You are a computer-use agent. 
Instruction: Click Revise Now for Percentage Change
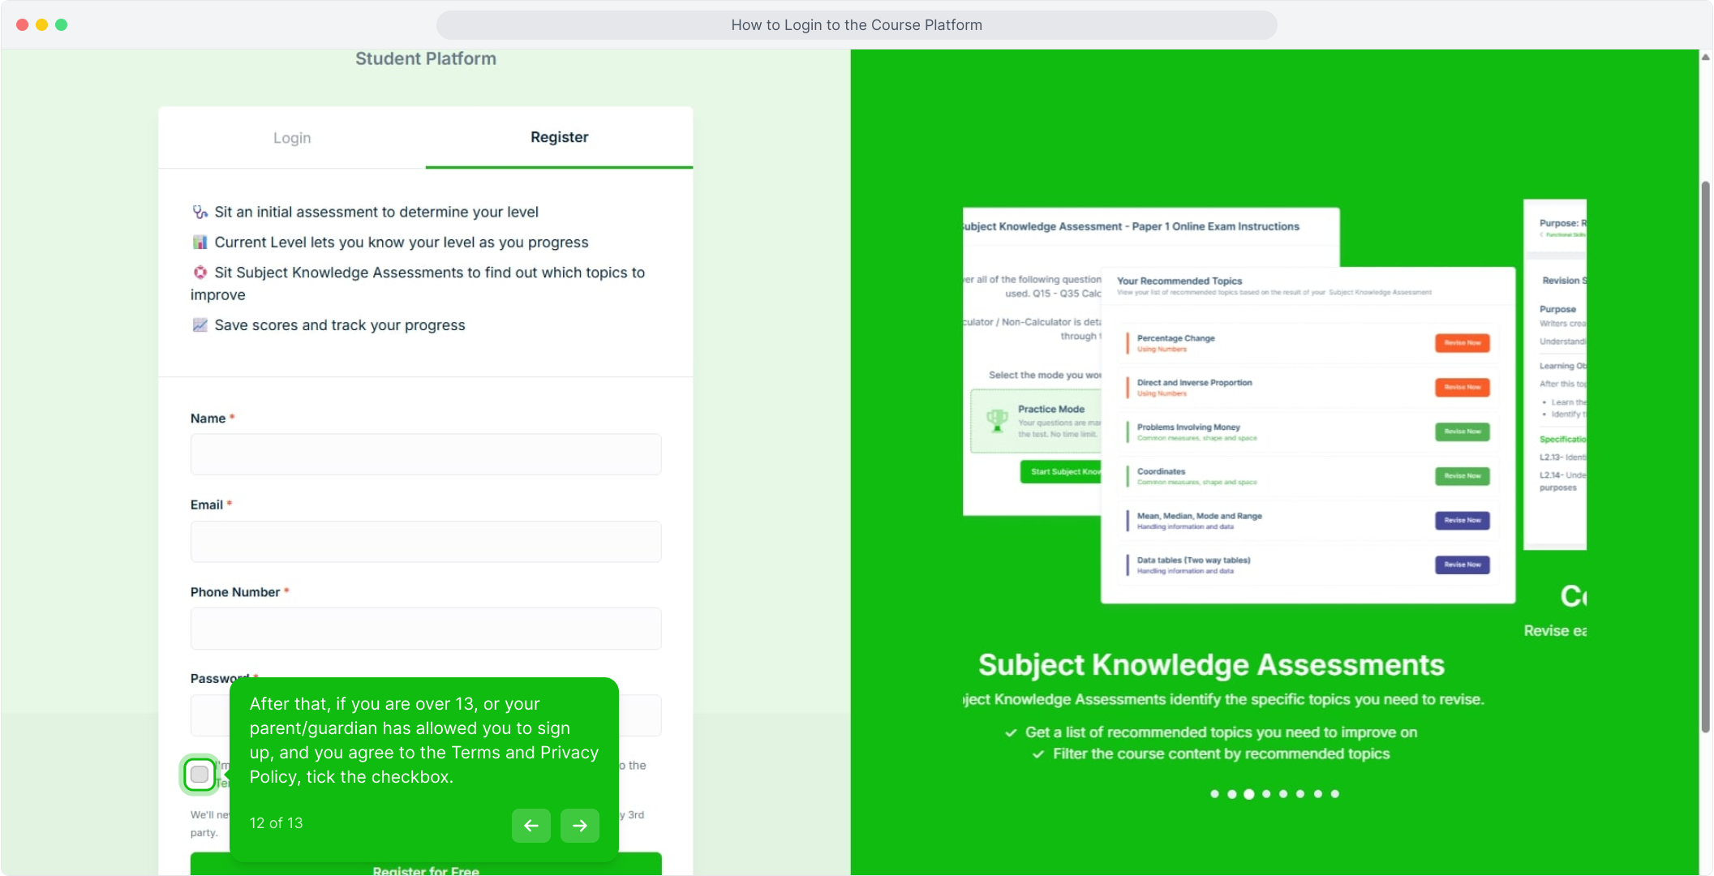[x=1463, y=343]
